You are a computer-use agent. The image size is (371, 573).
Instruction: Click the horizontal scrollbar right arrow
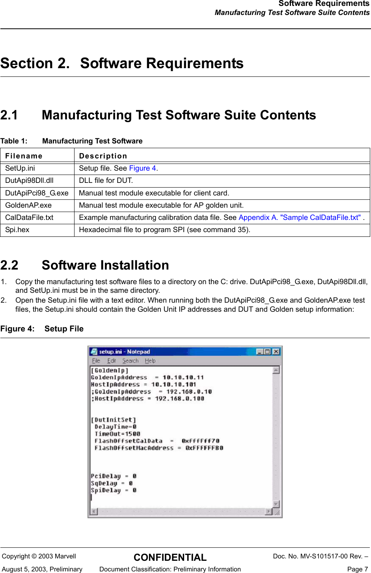[x=268, y=511]
